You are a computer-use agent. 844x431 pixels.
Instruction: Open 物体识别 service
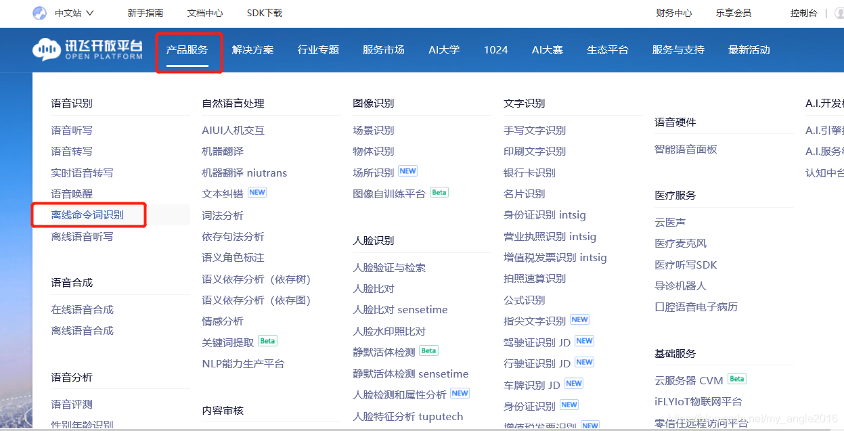tap(374, 151)
